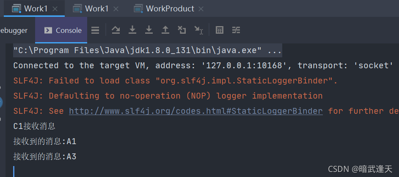Click the 'C1接收消息' output line
Image resolution: width=399 pixels, height=177 pixels.
pyautogui.click(x=34, y=126)
